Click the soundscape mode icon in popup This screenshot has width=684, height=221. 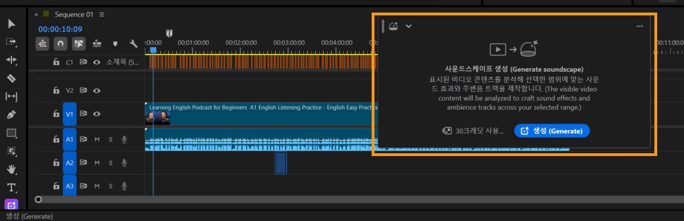(x=393, y=26)
